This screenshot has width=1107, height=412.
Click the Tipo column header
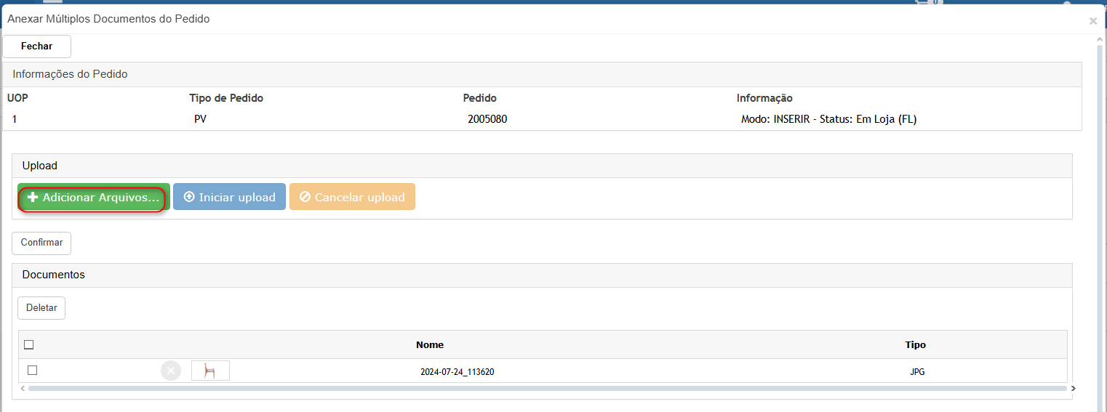click(x=915, y=345)
